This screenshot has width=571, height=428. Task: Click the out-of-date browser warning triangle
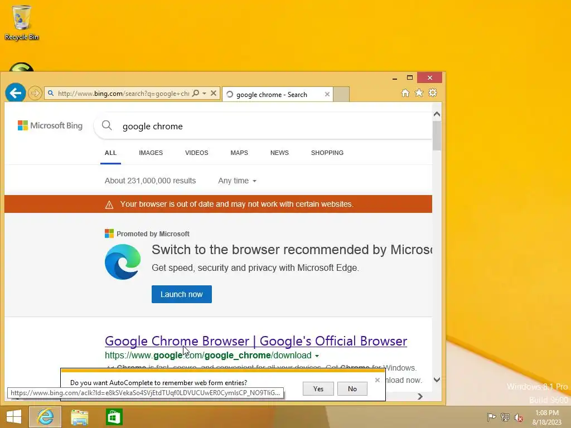(x=109, y=205)
